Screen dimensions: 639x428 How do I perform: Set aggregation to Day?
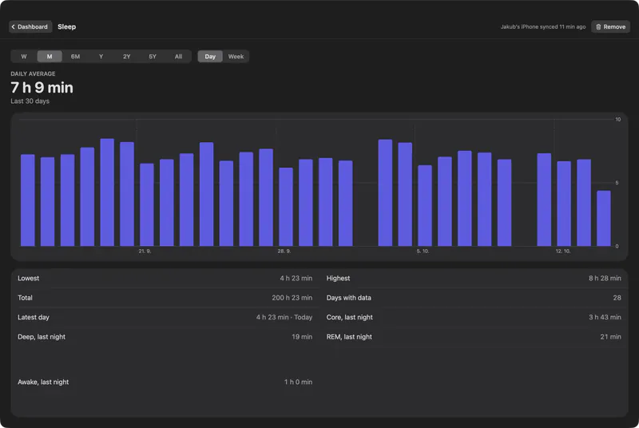click(210, 57)
